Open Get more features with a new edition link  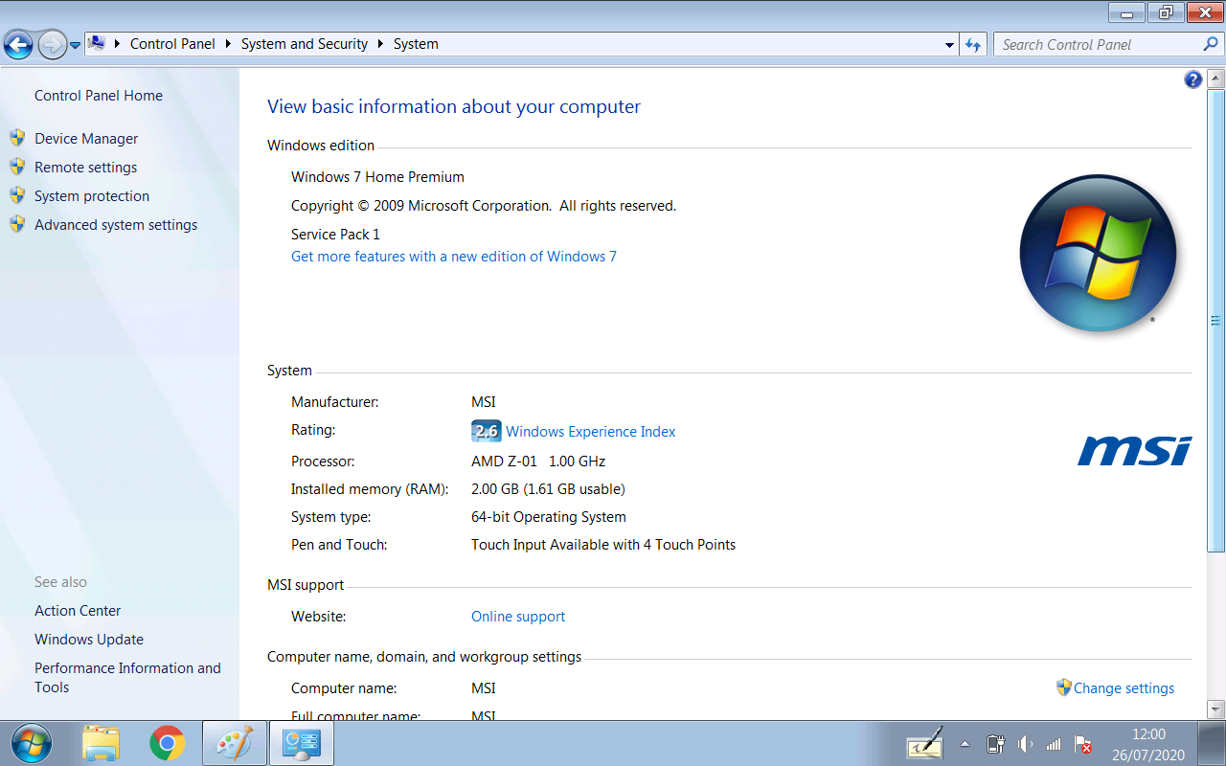(453, 256)
